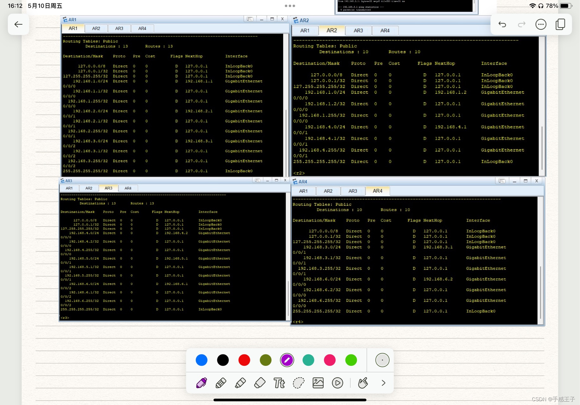Viewport: 580px width, 405px height.
Task: Select the lasso selection tool
Action: [x=299, y=383]
